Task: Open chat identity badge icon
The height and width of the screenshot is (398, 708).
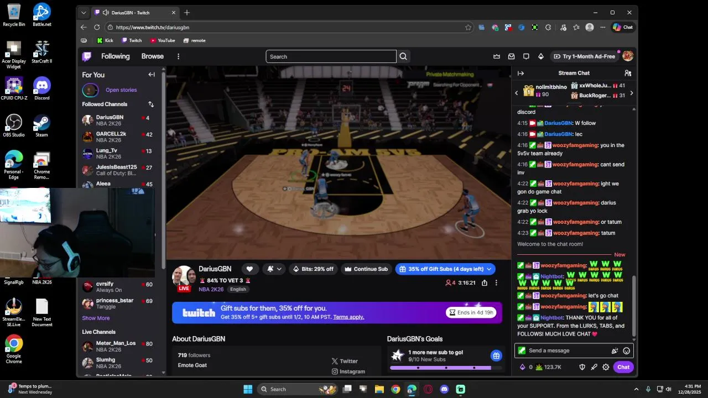Action: 522,350
